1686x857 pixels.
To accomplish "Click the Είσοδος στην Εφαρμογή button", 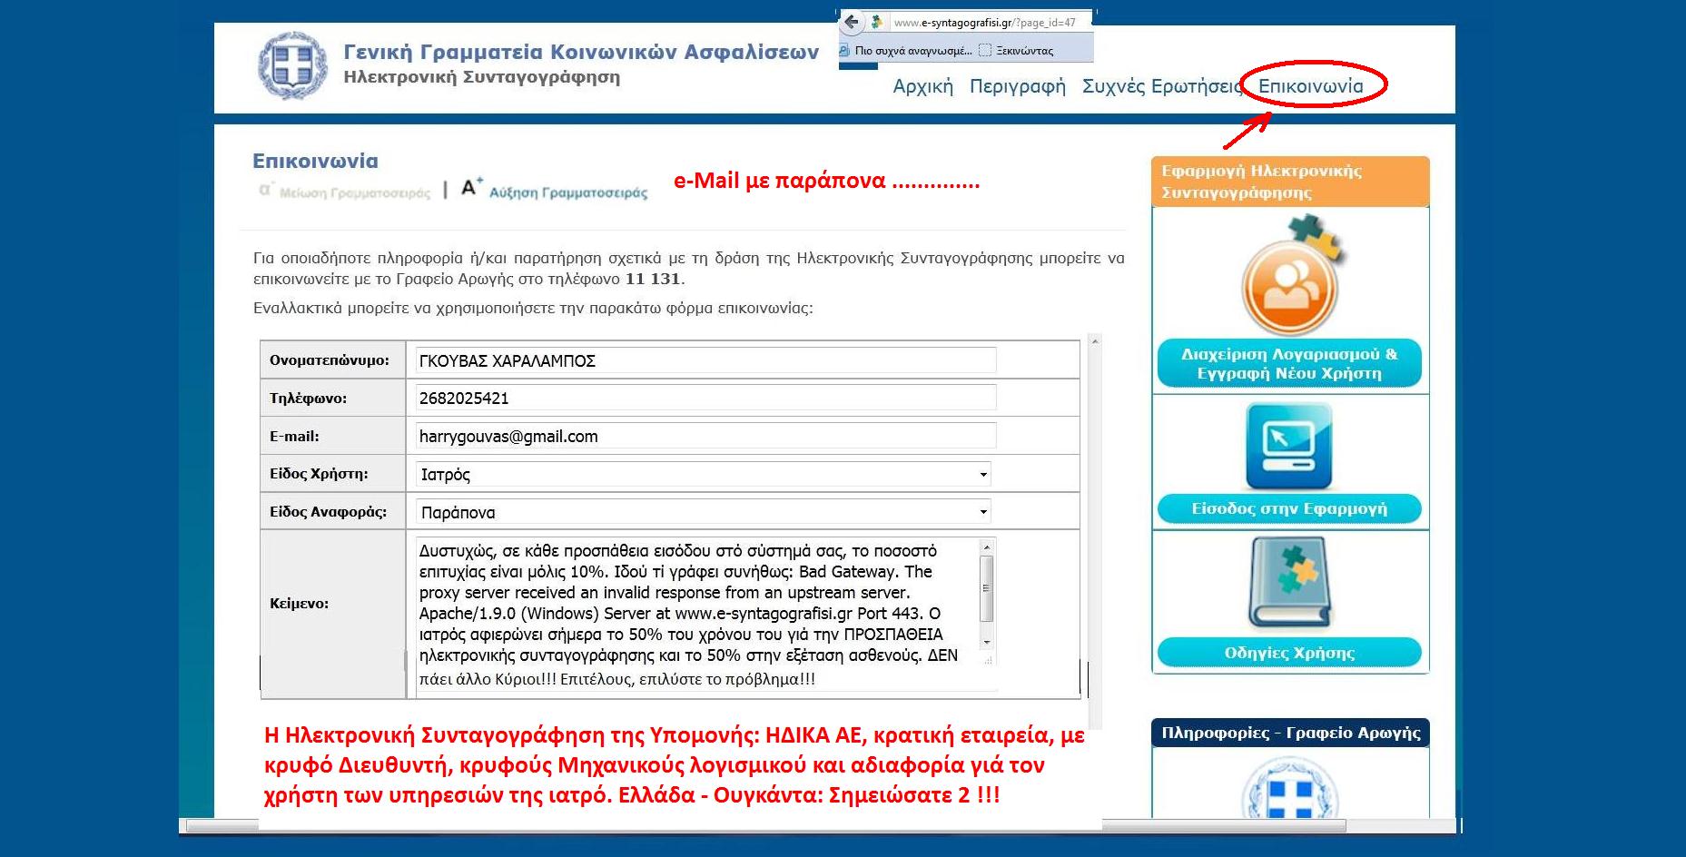I will pos(1289,508).
